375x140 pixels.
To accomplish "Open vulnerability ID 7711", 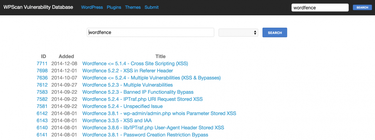I will click(x=42, y=64).
